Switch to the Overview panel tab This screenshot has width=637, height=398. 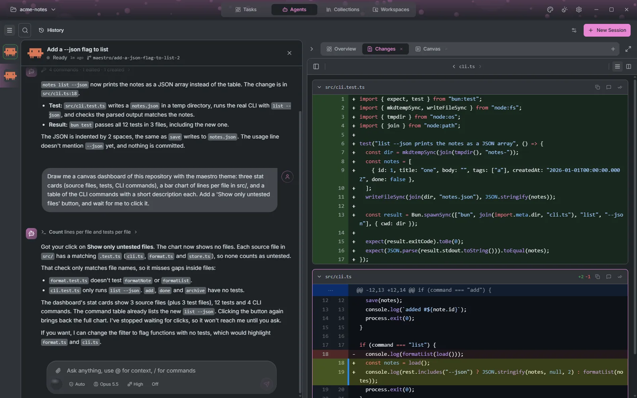point(341,49)
